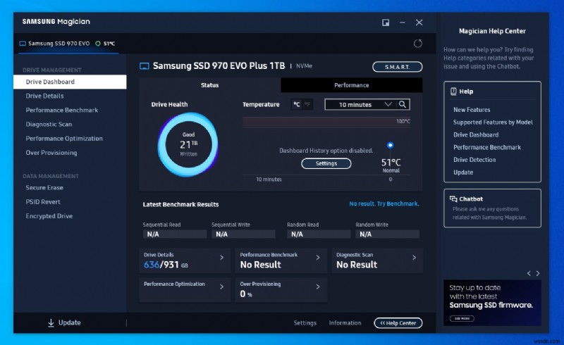Click the green status circle beside 51°C
Viewport: 564px width, 345px height.
(x=98, y=44)
